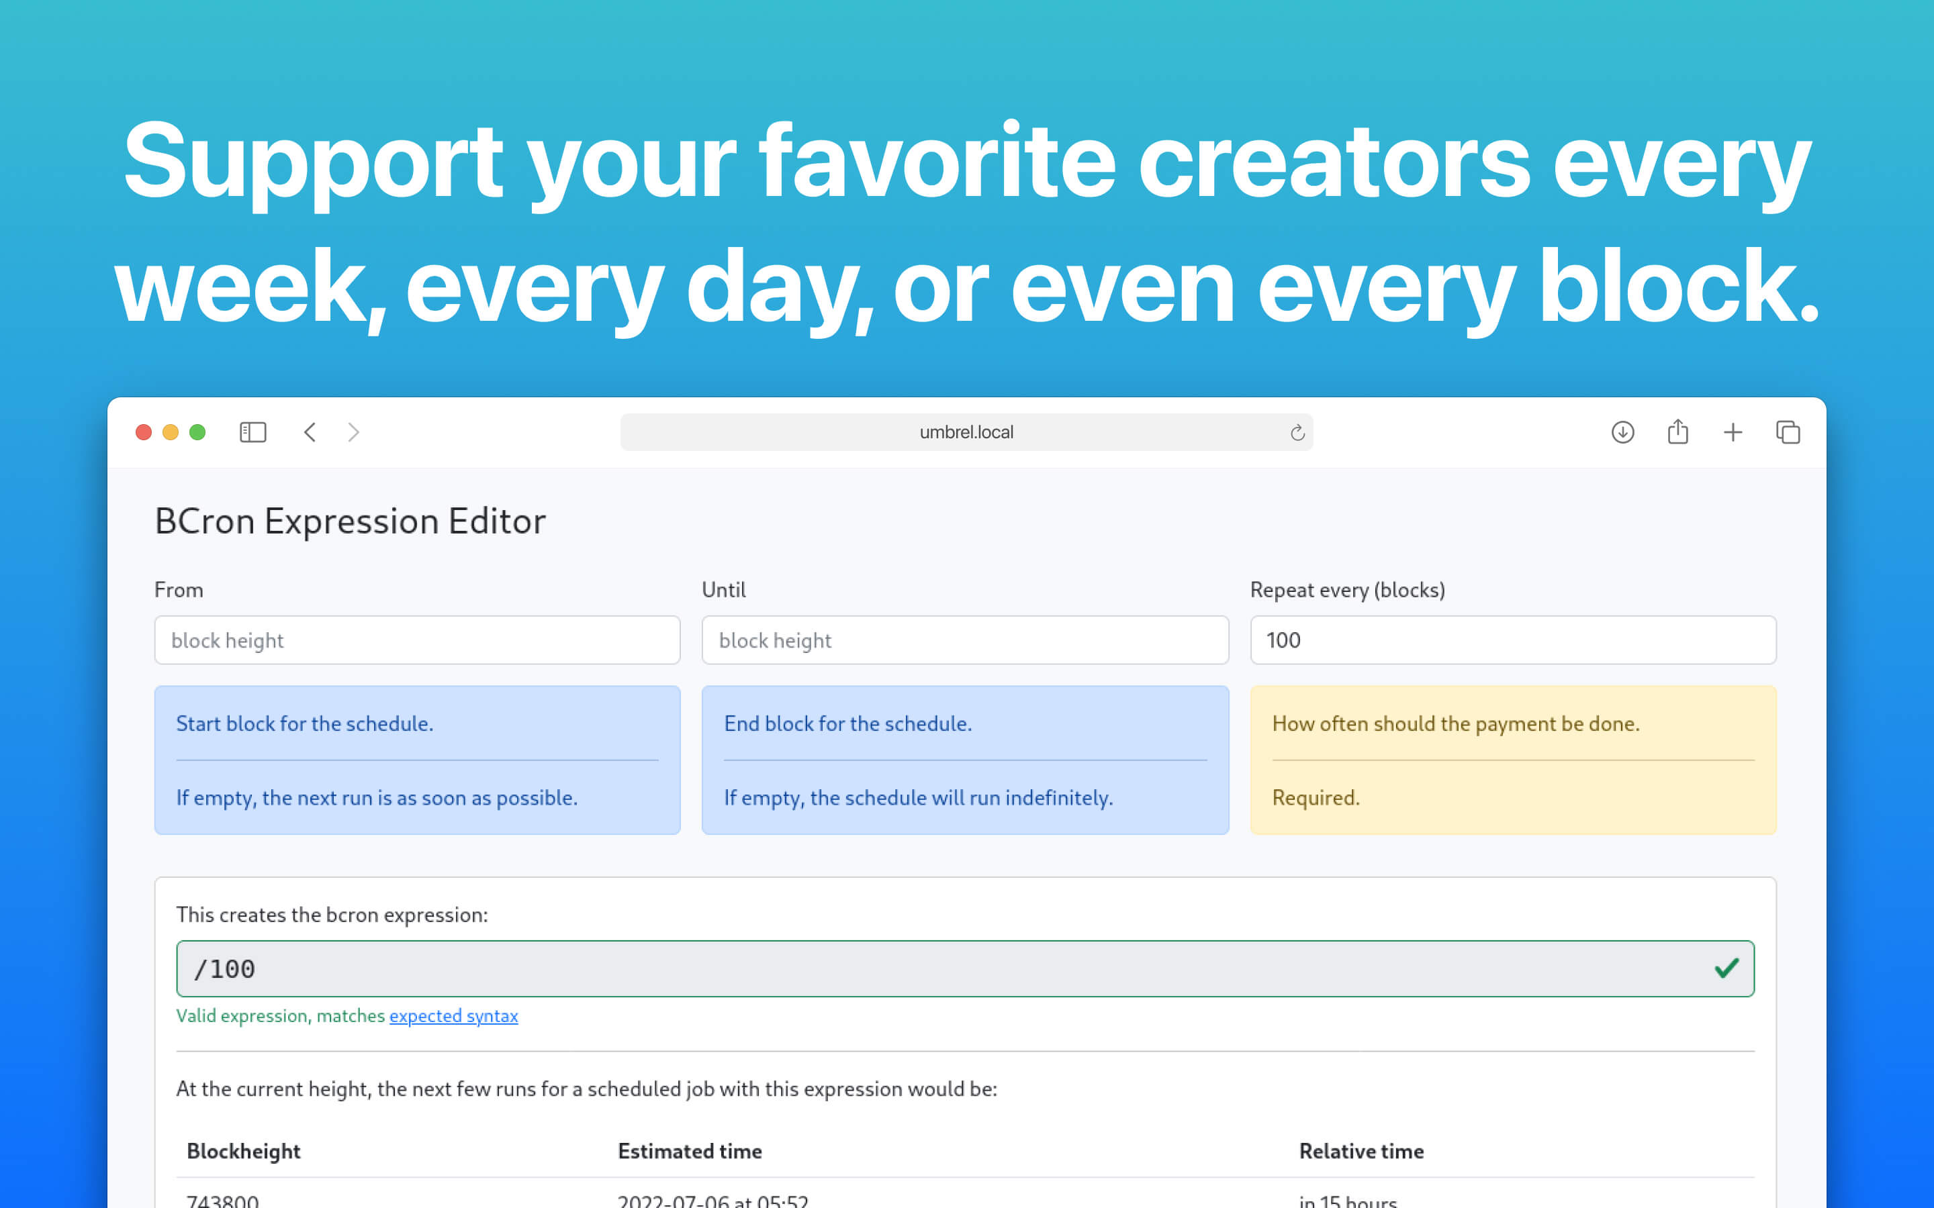The width and height of the screenshot is (1934, 1208).
Task: Click the green window zoom button
Action: [x=197, y=432]
